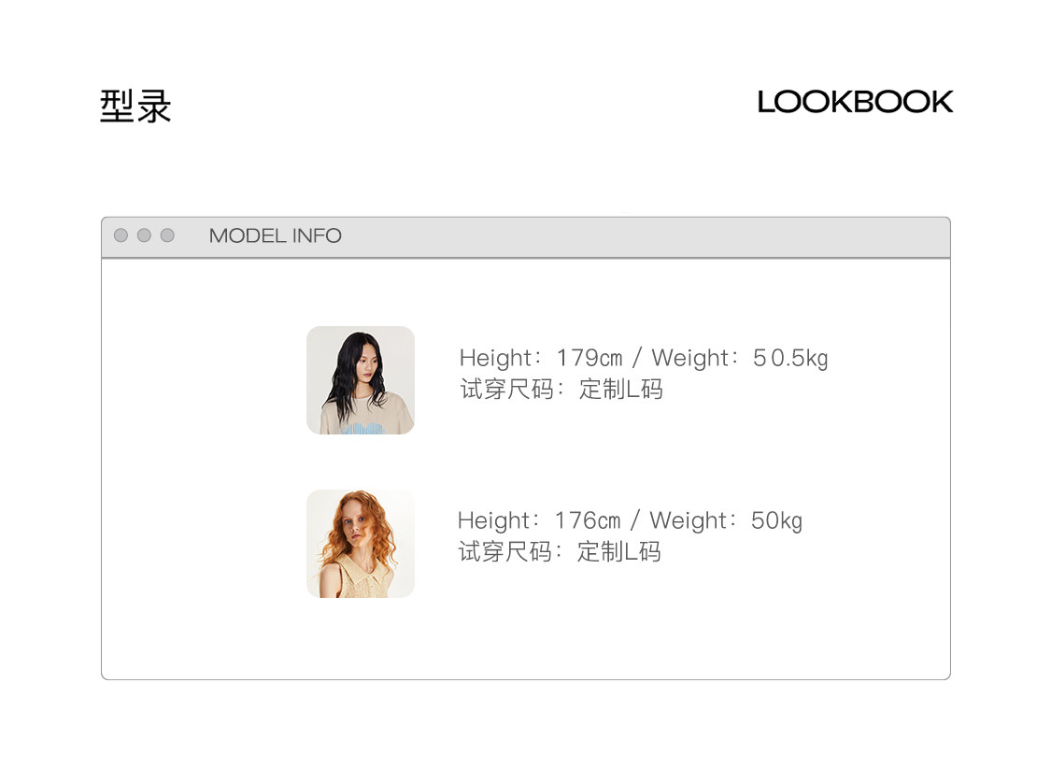Select the Weight: 50kg text
This screenshot has width=1051, height=782.
pos(726,520)
